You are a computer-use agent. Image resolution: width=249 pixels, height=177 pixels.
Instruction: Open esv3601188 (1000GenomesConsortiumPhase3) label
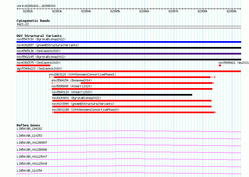[86, 110]
